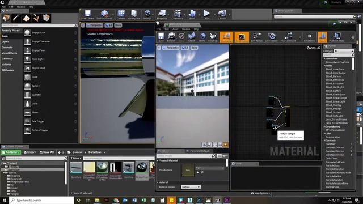Click Save All in Content Browser

(x=47, y=152)
